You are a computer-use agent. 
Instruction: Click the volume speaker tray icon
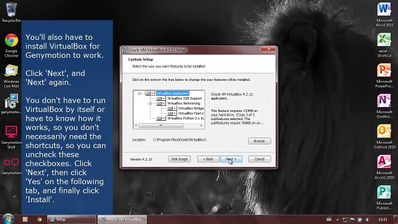368,220
